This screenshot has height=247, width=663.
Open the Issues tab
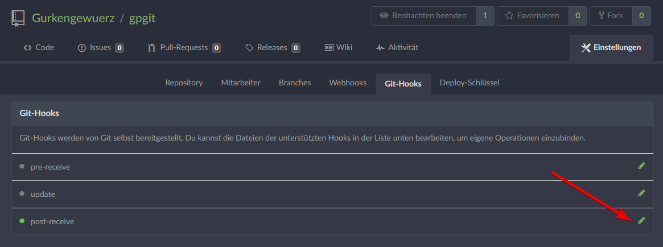[x=101, y=48]
